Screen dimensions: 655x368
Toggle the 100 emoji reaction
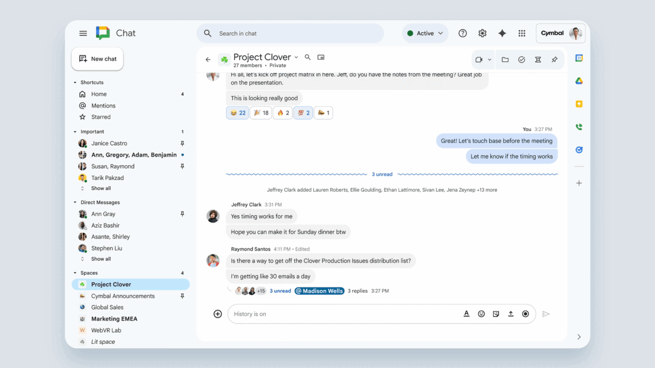tap(303, 113)
